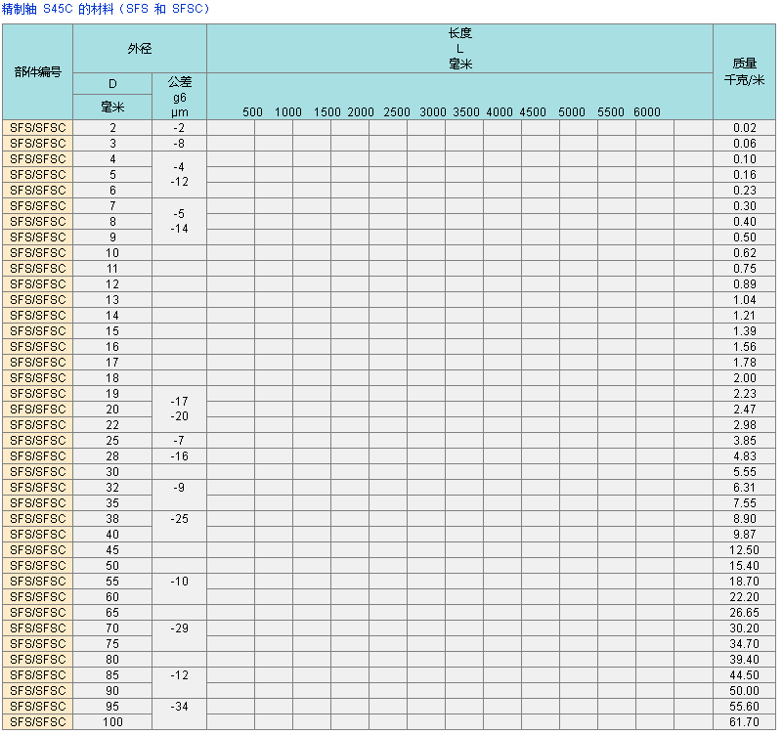The width and height of the screenshot is (783, 735).
Task: Click the 毫米 cell under D
Action: point(112,107)
